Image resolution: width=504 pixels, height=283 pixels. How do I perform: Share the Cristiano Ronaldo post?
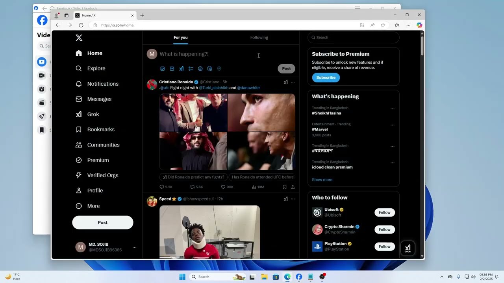point(293,187)
